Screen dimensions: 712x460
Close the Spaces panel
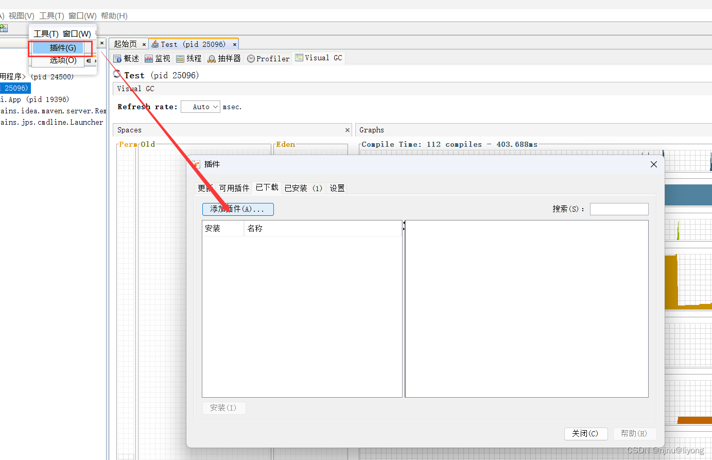[x=348, y=130]
